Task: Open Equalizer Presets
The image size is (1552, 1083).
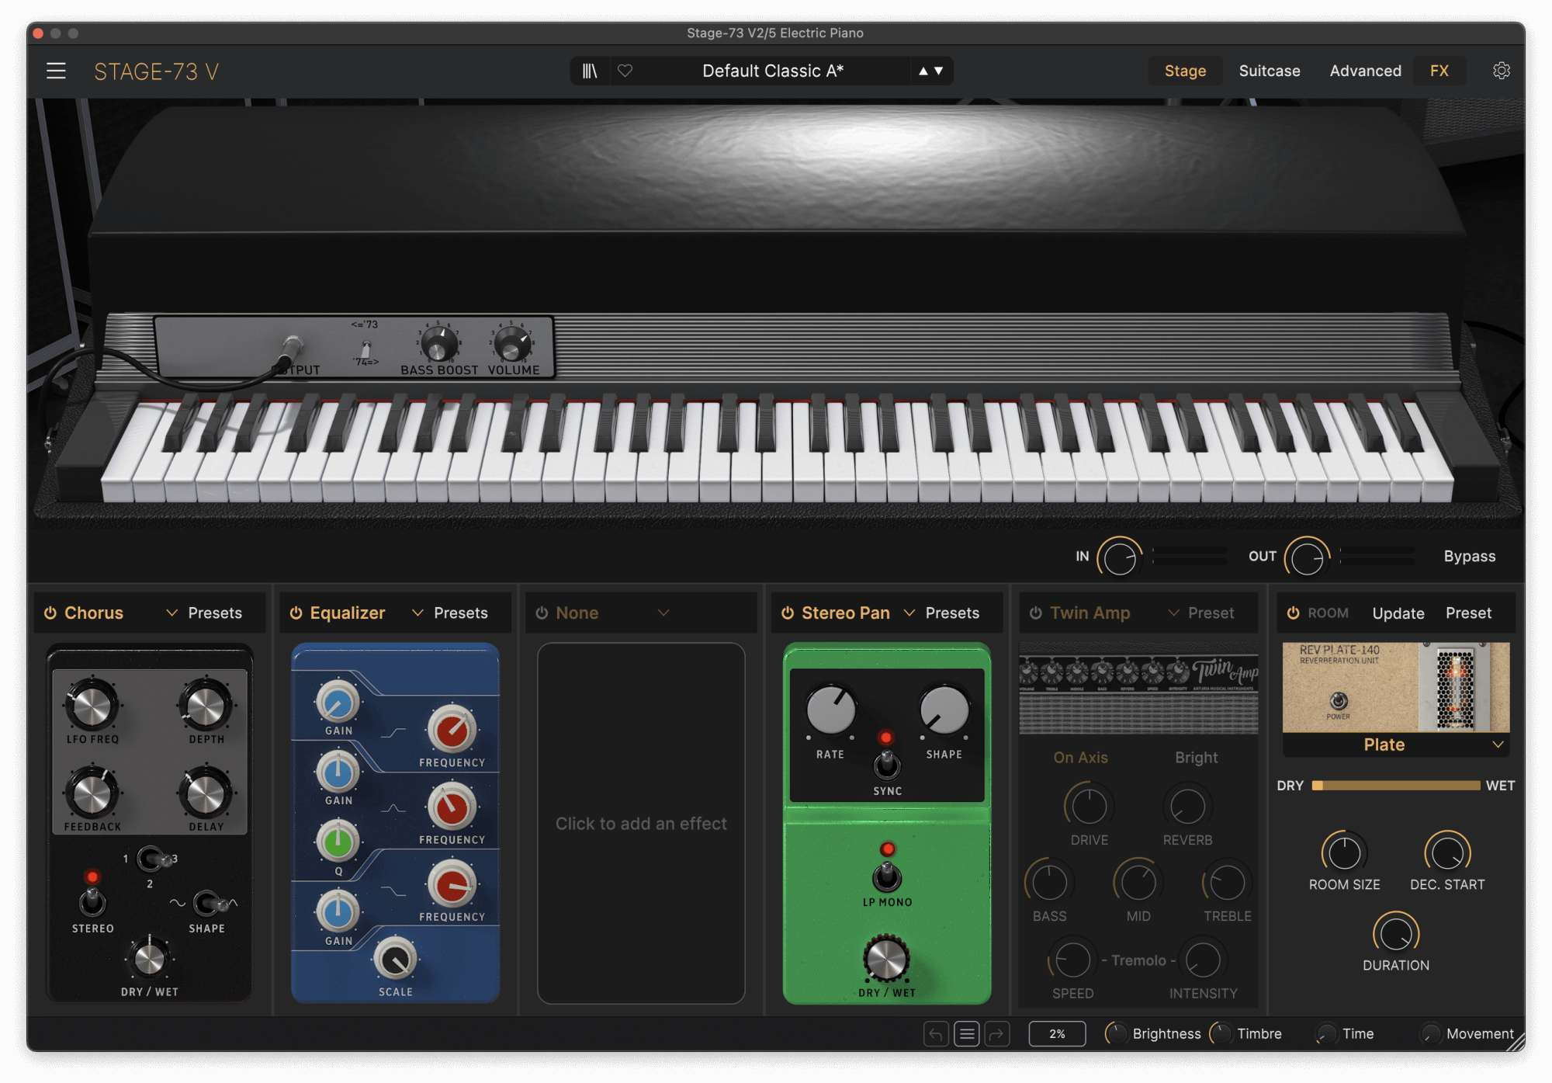Action: click(460, 613)
